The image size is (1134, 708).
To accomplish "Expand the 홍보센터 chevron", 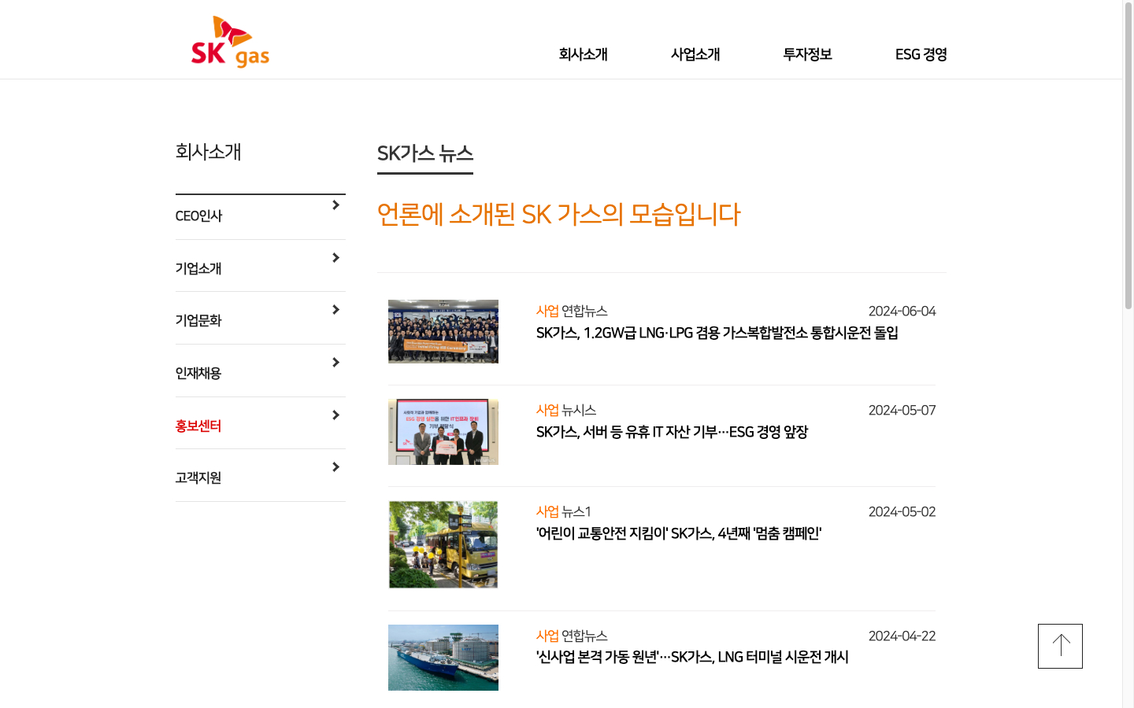I will 335,415.
